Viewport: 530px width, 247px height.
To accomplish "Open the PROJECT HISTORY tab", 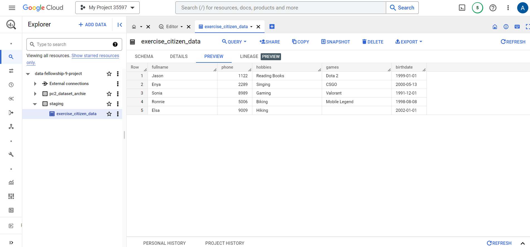I will tap(225, 243).
